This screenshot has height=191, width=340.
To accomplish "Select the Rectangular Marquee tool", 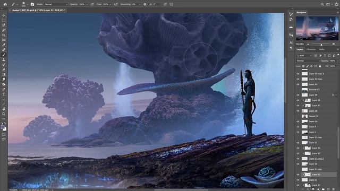I will [x=4, y=20].
